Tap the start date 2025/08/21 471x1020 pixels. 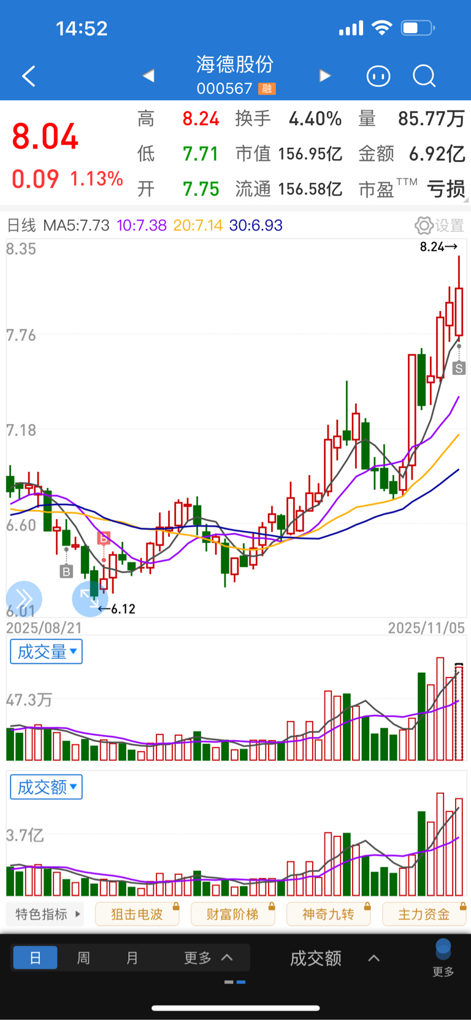44,627
